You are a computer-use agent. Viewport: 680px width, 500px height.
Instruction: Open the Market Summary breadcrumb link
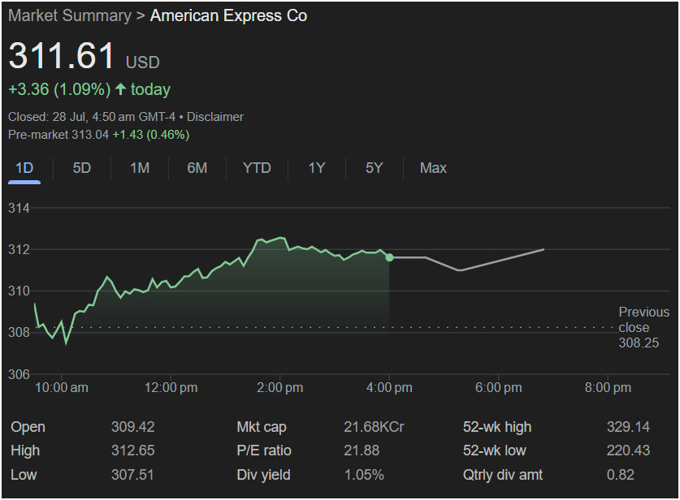70,16
